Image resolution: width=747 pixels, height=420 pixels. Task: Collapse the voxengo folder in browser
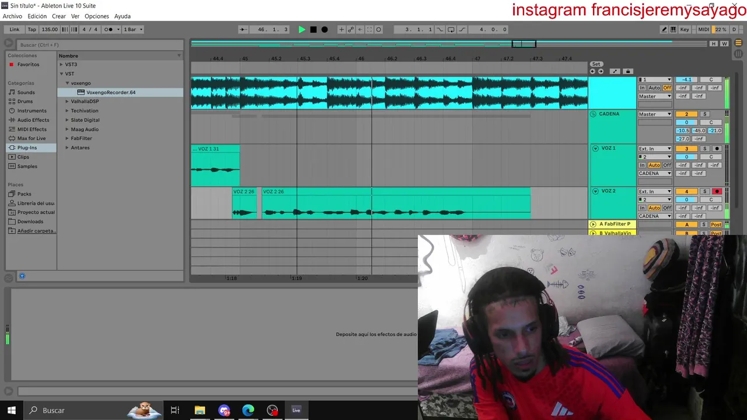[67, 83]
